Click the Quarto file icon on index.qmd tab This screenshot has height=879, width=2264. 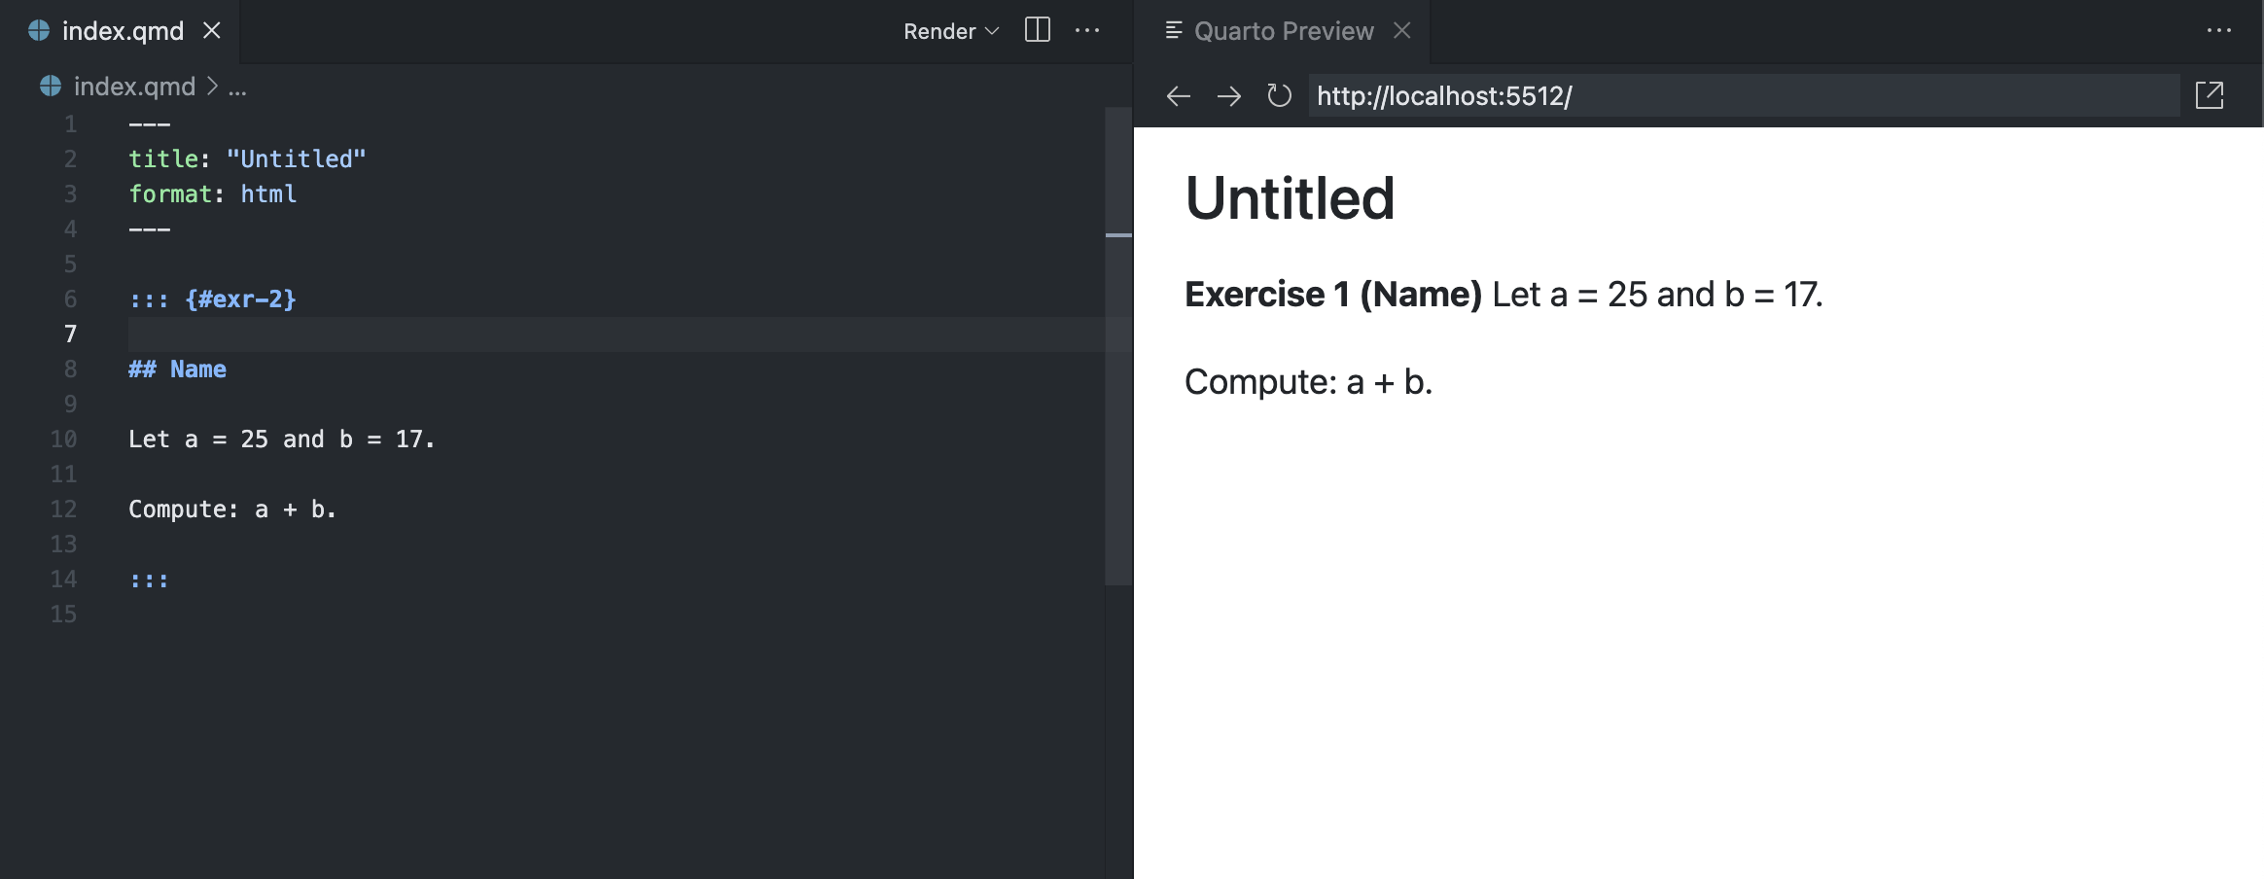[38, 30]
